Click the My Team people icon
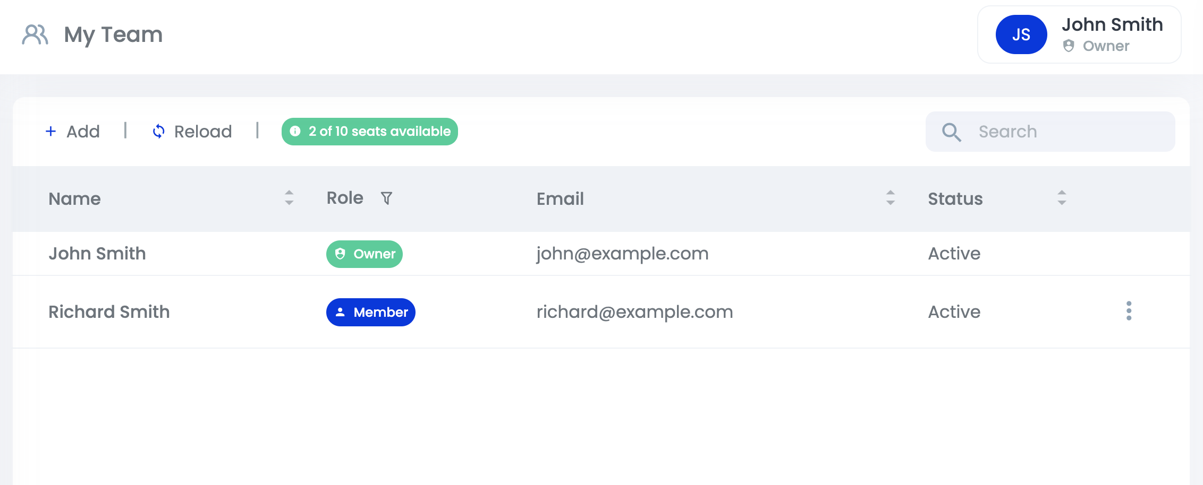 (36, 34)
